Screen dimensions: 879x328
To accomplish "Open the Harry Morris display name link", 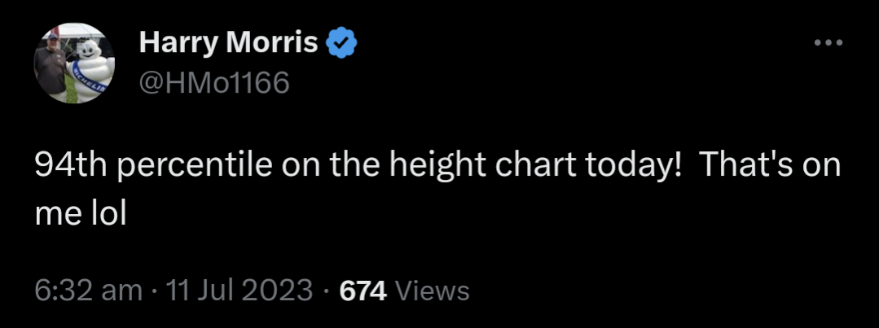I will pyautogui.click(x=229, y=42).
